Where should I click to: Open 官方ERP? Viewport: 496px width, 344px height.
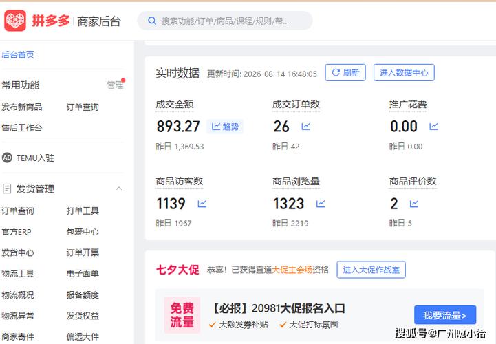[17, 232]
